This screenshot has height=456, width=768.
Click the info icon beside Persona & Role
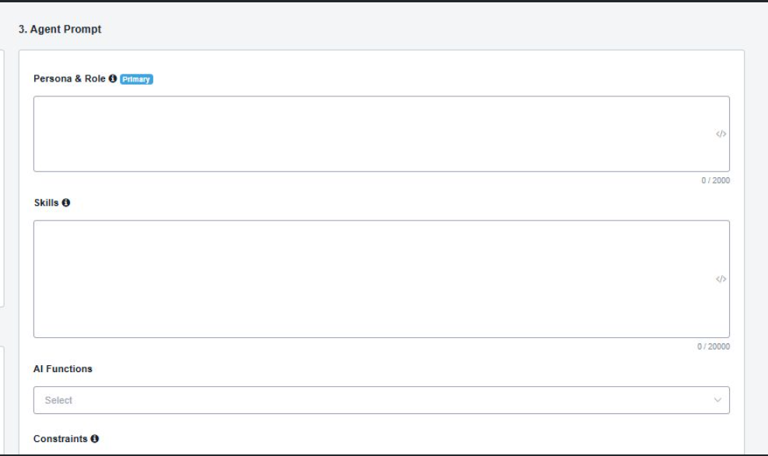click(113, 78)
